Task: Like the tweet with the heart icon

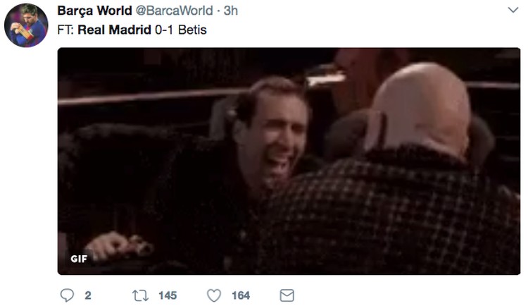Action: (214, 295)
